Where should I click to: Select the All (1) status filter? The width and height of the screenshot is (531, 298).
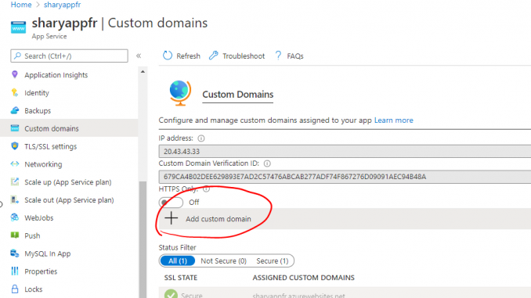pos(178,260)
